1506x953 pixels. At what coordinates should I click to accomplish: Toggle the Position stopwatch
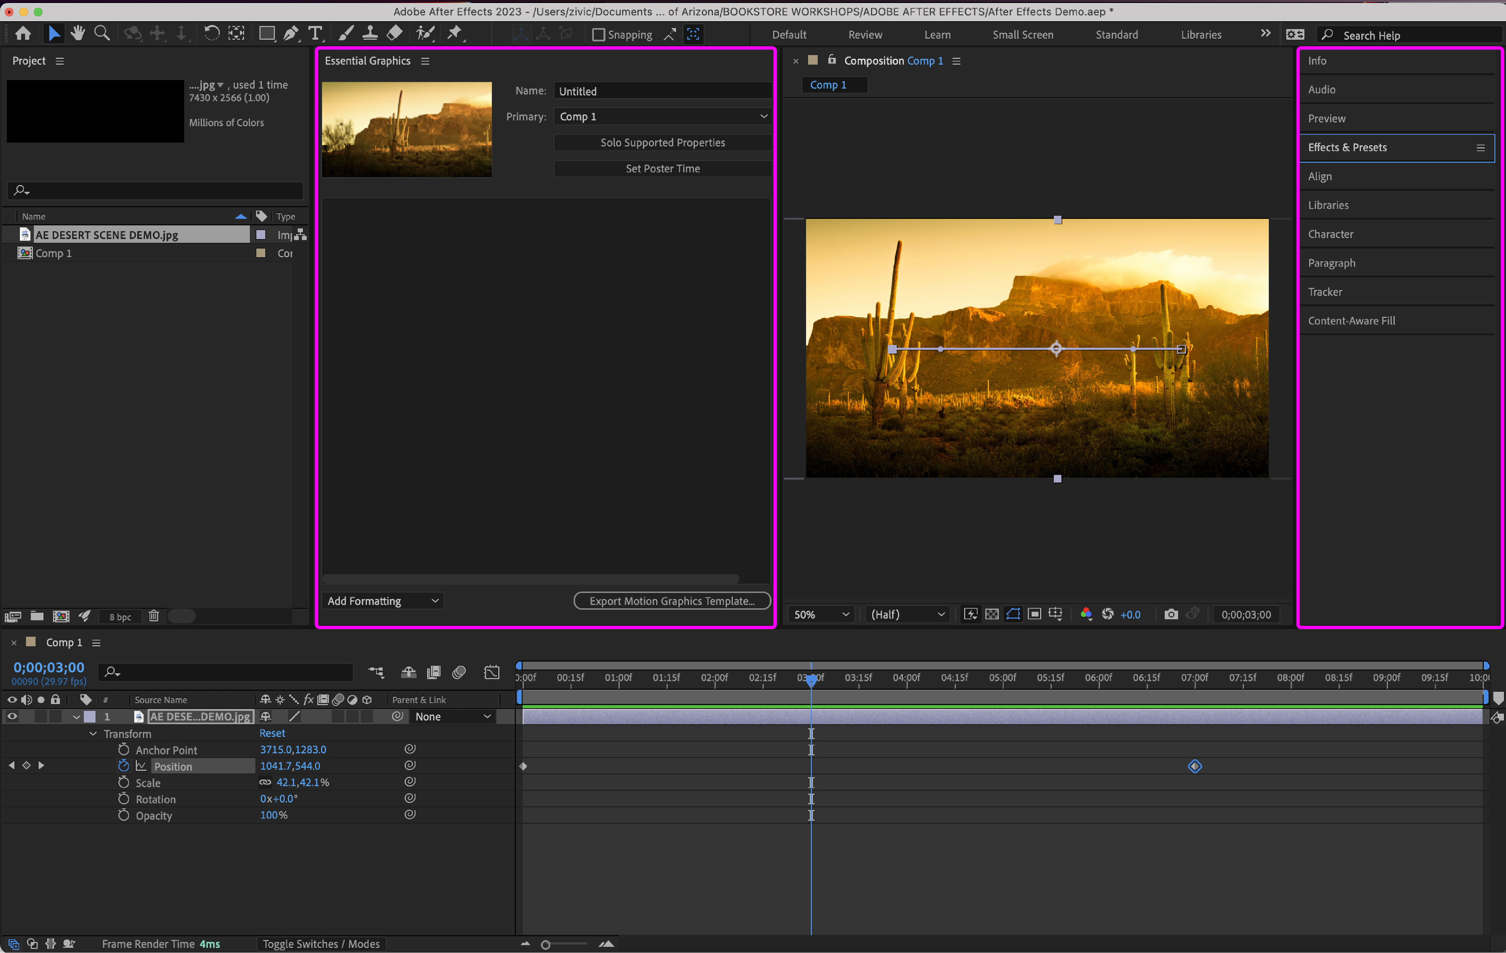coord(124,766)
